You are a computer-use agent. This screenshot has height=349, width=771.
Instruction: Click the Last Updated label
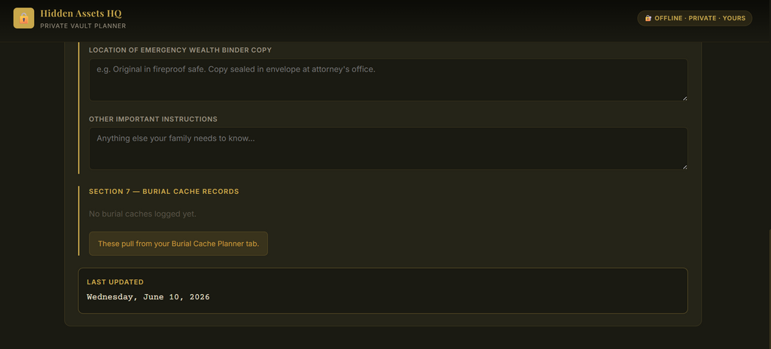(x=115, y=282)
